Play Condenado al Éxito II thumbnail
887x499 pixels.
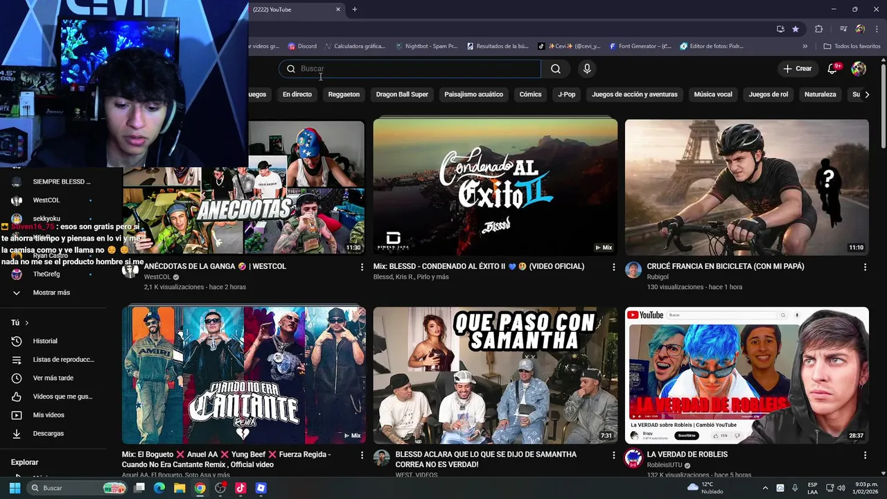(x=495, y=187)
